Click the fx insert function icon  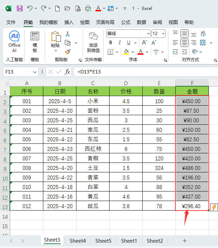coord(67,72)
